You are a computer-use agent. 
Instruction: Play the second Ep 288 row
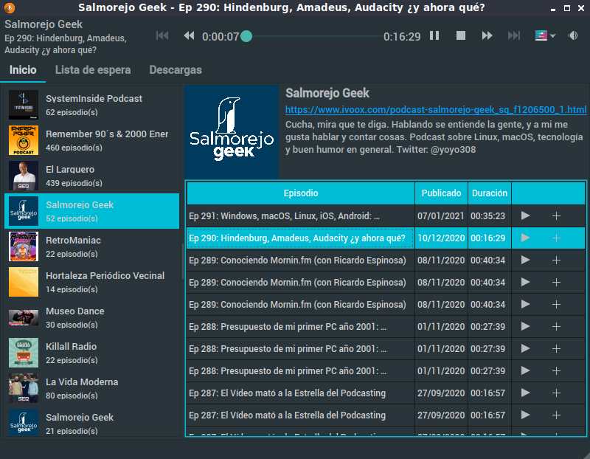point(526,348)
